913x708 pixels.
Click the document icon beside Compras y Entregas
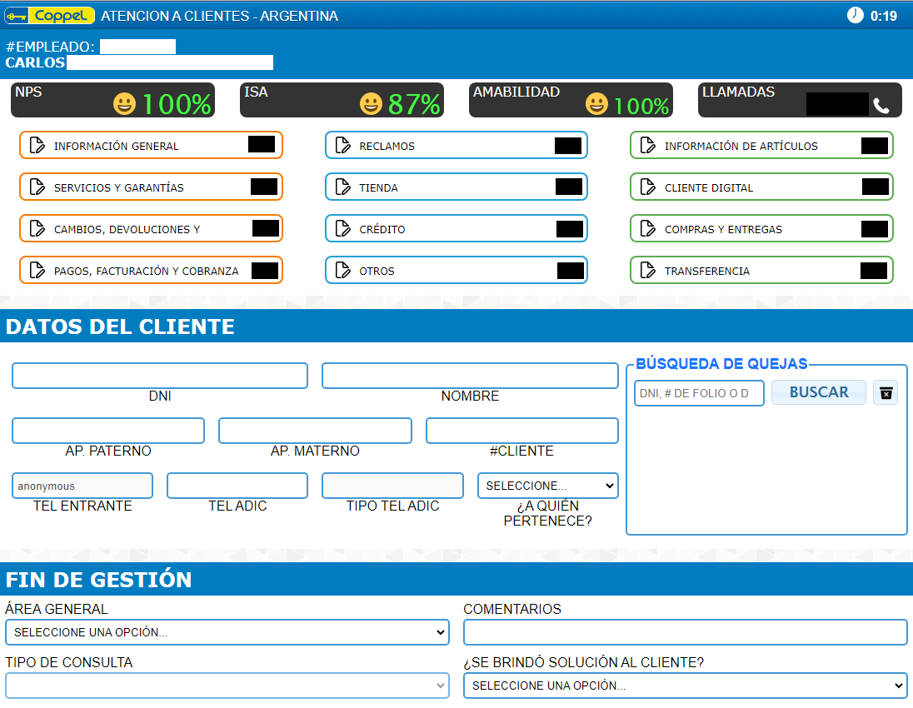click(x=648, y=229)
